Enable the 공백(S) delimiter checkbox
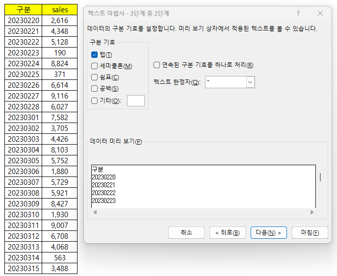Image resolution: width=337 pixels, height=276 pixels. (x=94, y=89)
